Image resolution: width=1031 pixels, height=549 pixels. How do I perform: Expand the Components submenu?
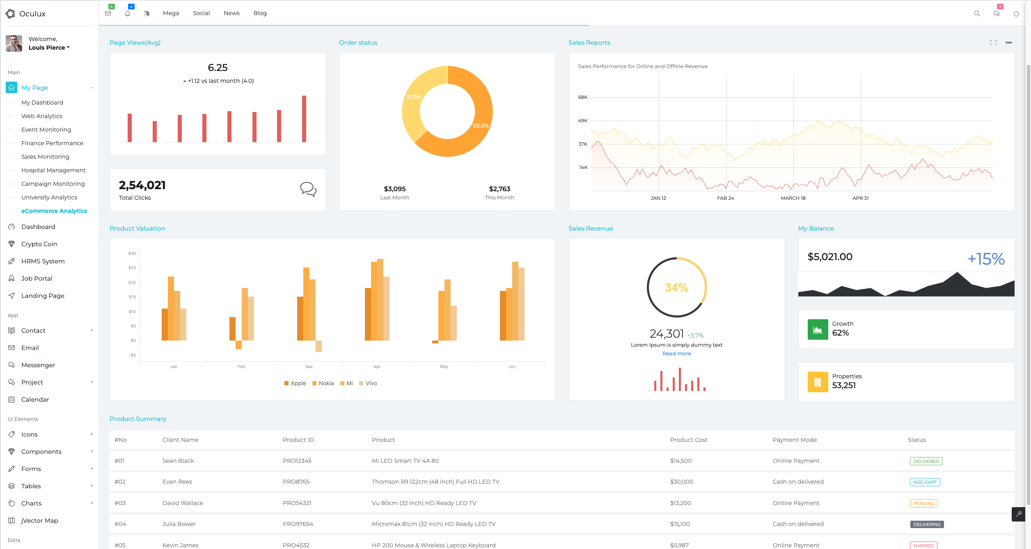(92, 451)
